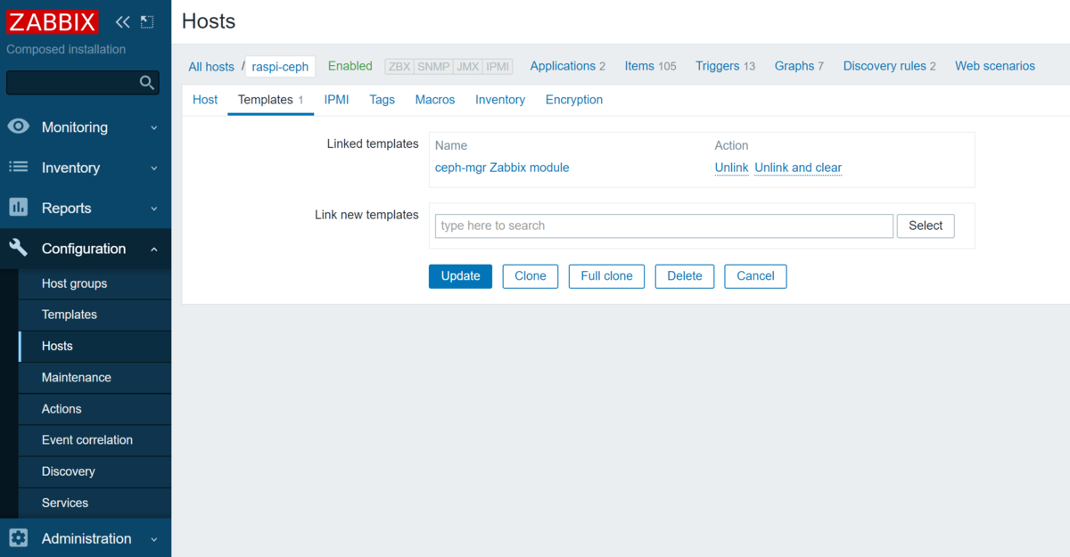Click the ZBX availability indicator
Screen dimensions: 1070x557
click(399, 67)
